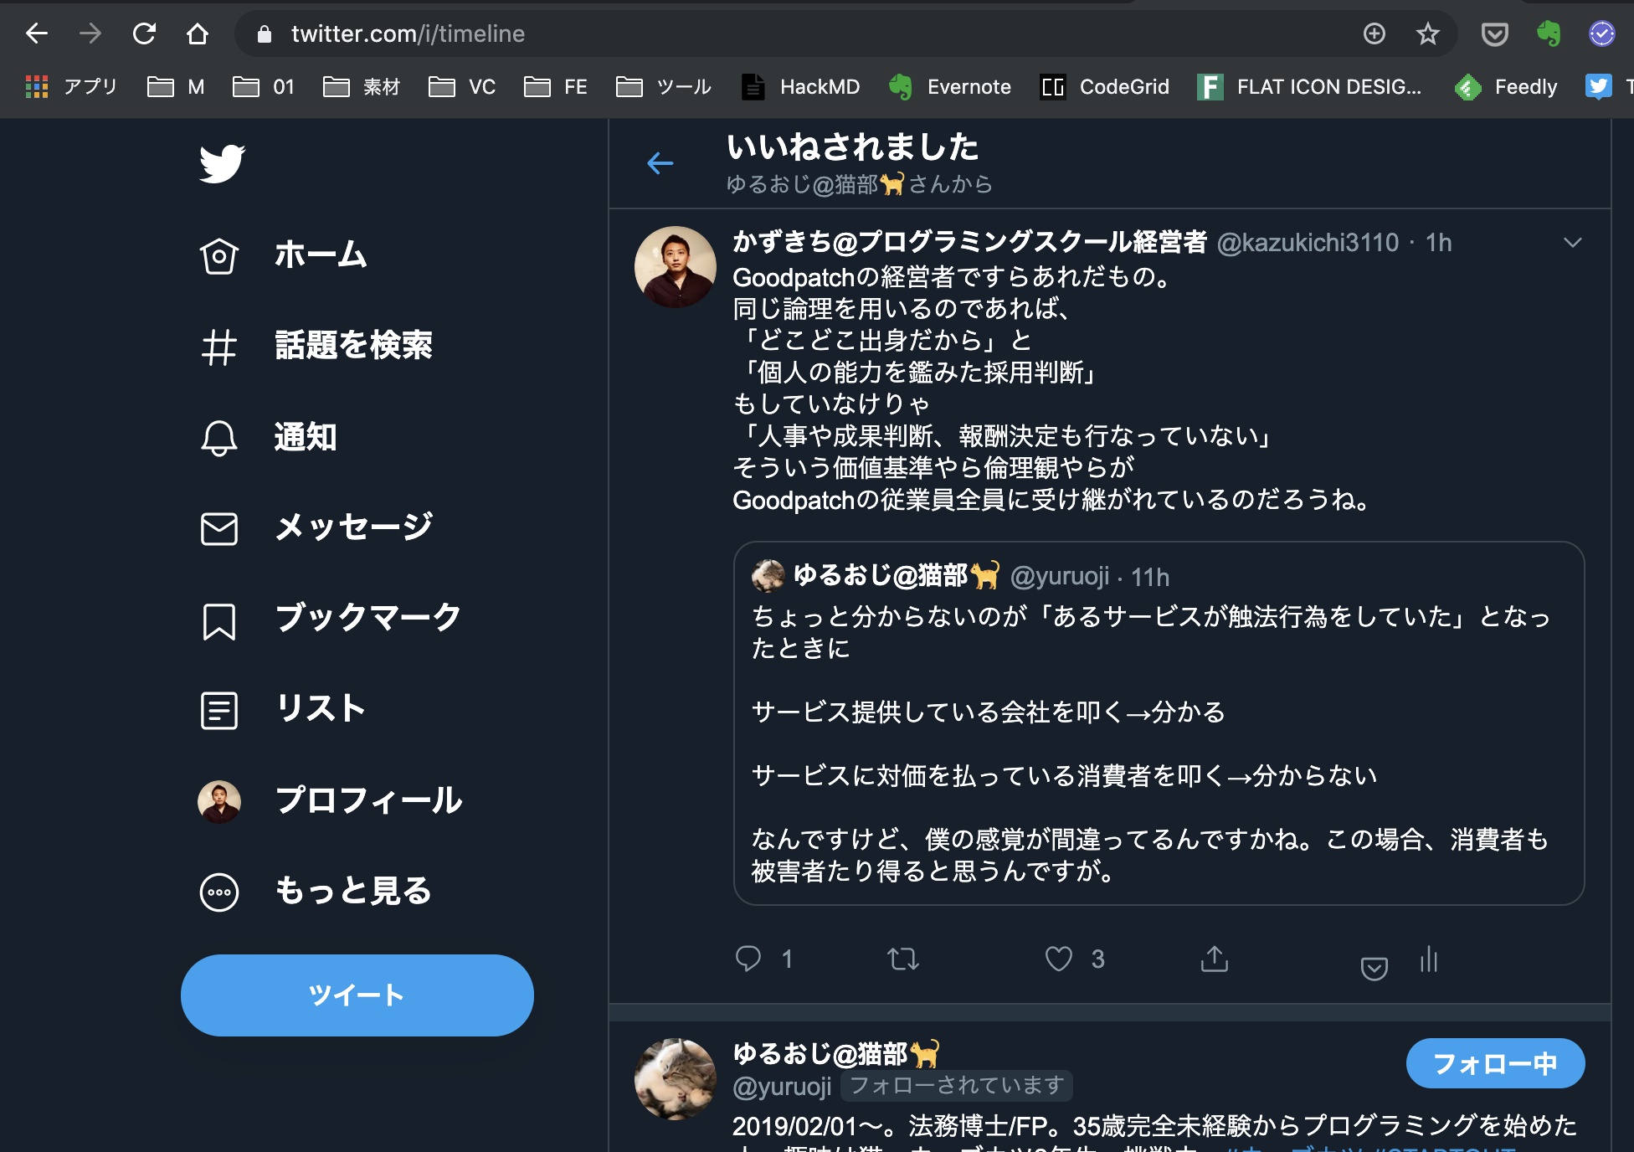Screen dimensions: 1634x1152
Task: Open もっと見る with the ellipsis icon
Action: [218, 892]
